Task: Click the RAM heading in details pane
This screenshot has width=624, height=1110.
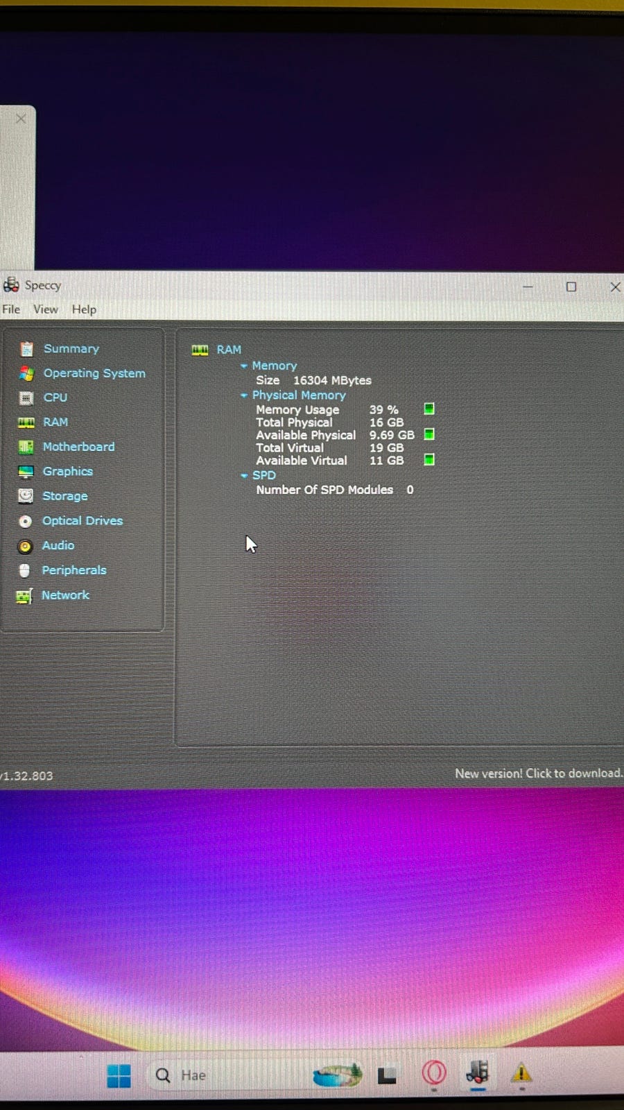Action: point(229,350)
